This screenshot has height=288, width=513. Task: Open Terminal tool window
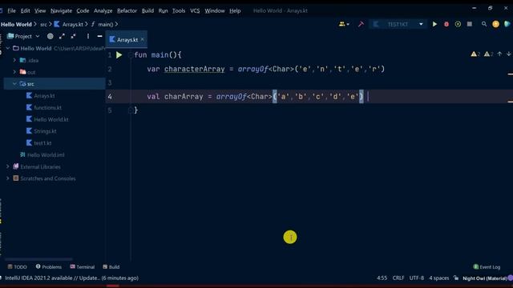[82, 266]
